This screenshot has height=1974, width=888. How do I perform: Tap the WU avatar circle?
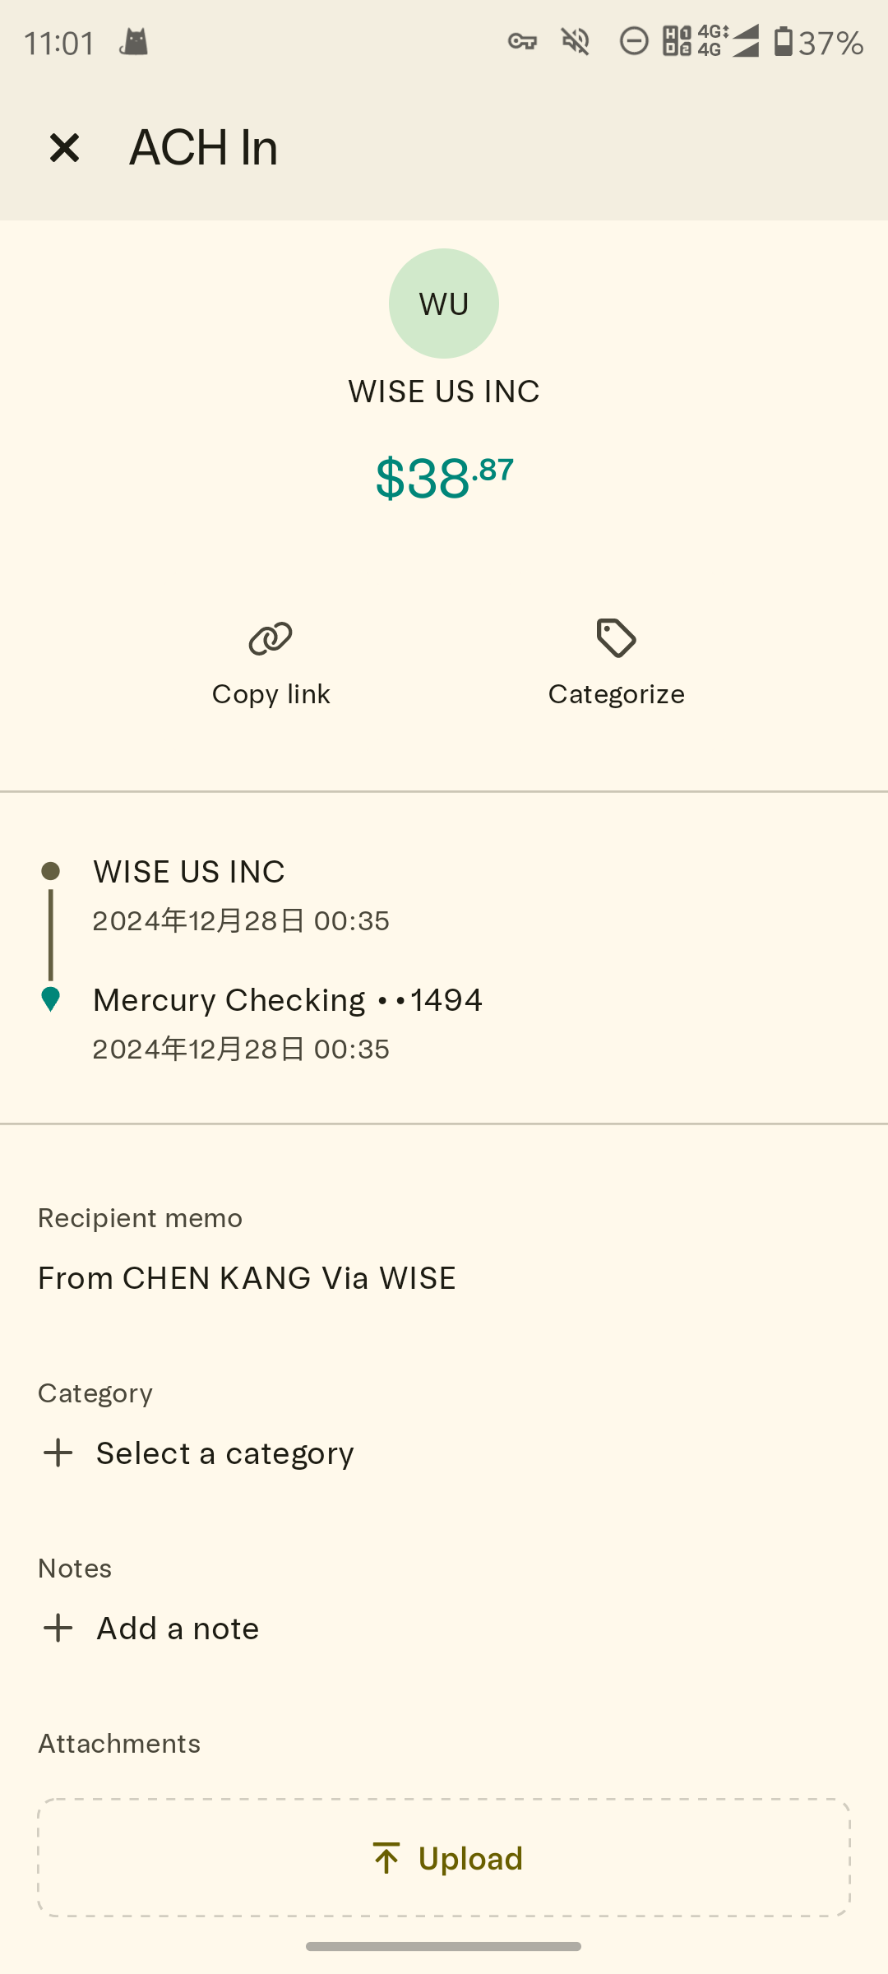[444, 304]
